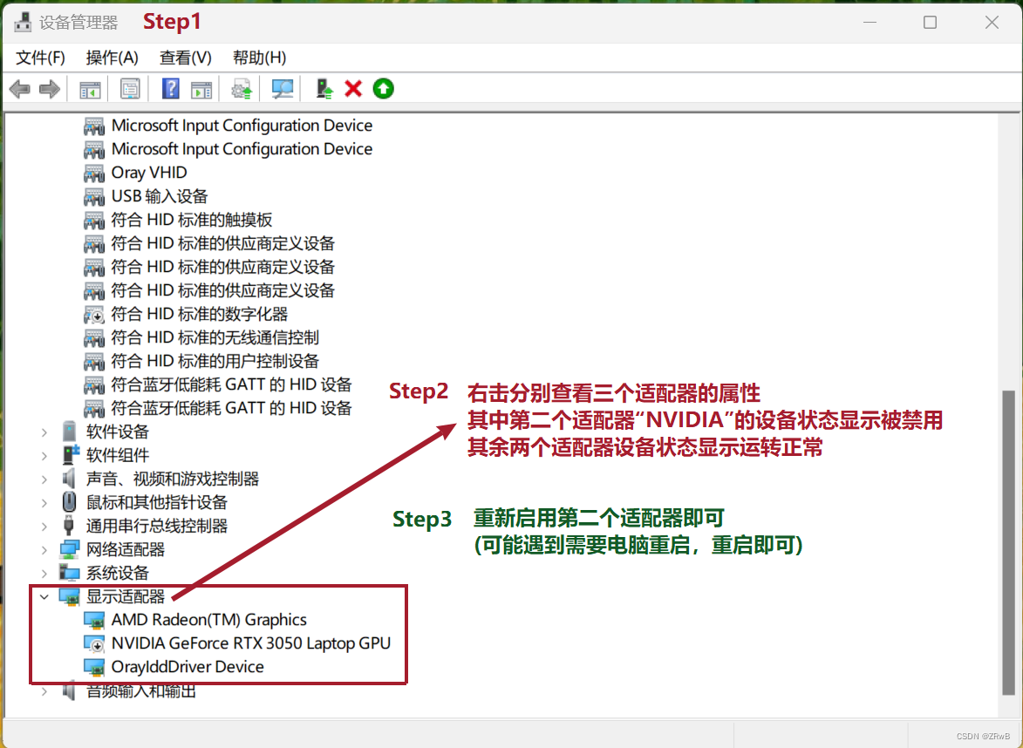Select AMD Radeon(TM) Graphics label

pyautogui.click(x=208, y=620)
